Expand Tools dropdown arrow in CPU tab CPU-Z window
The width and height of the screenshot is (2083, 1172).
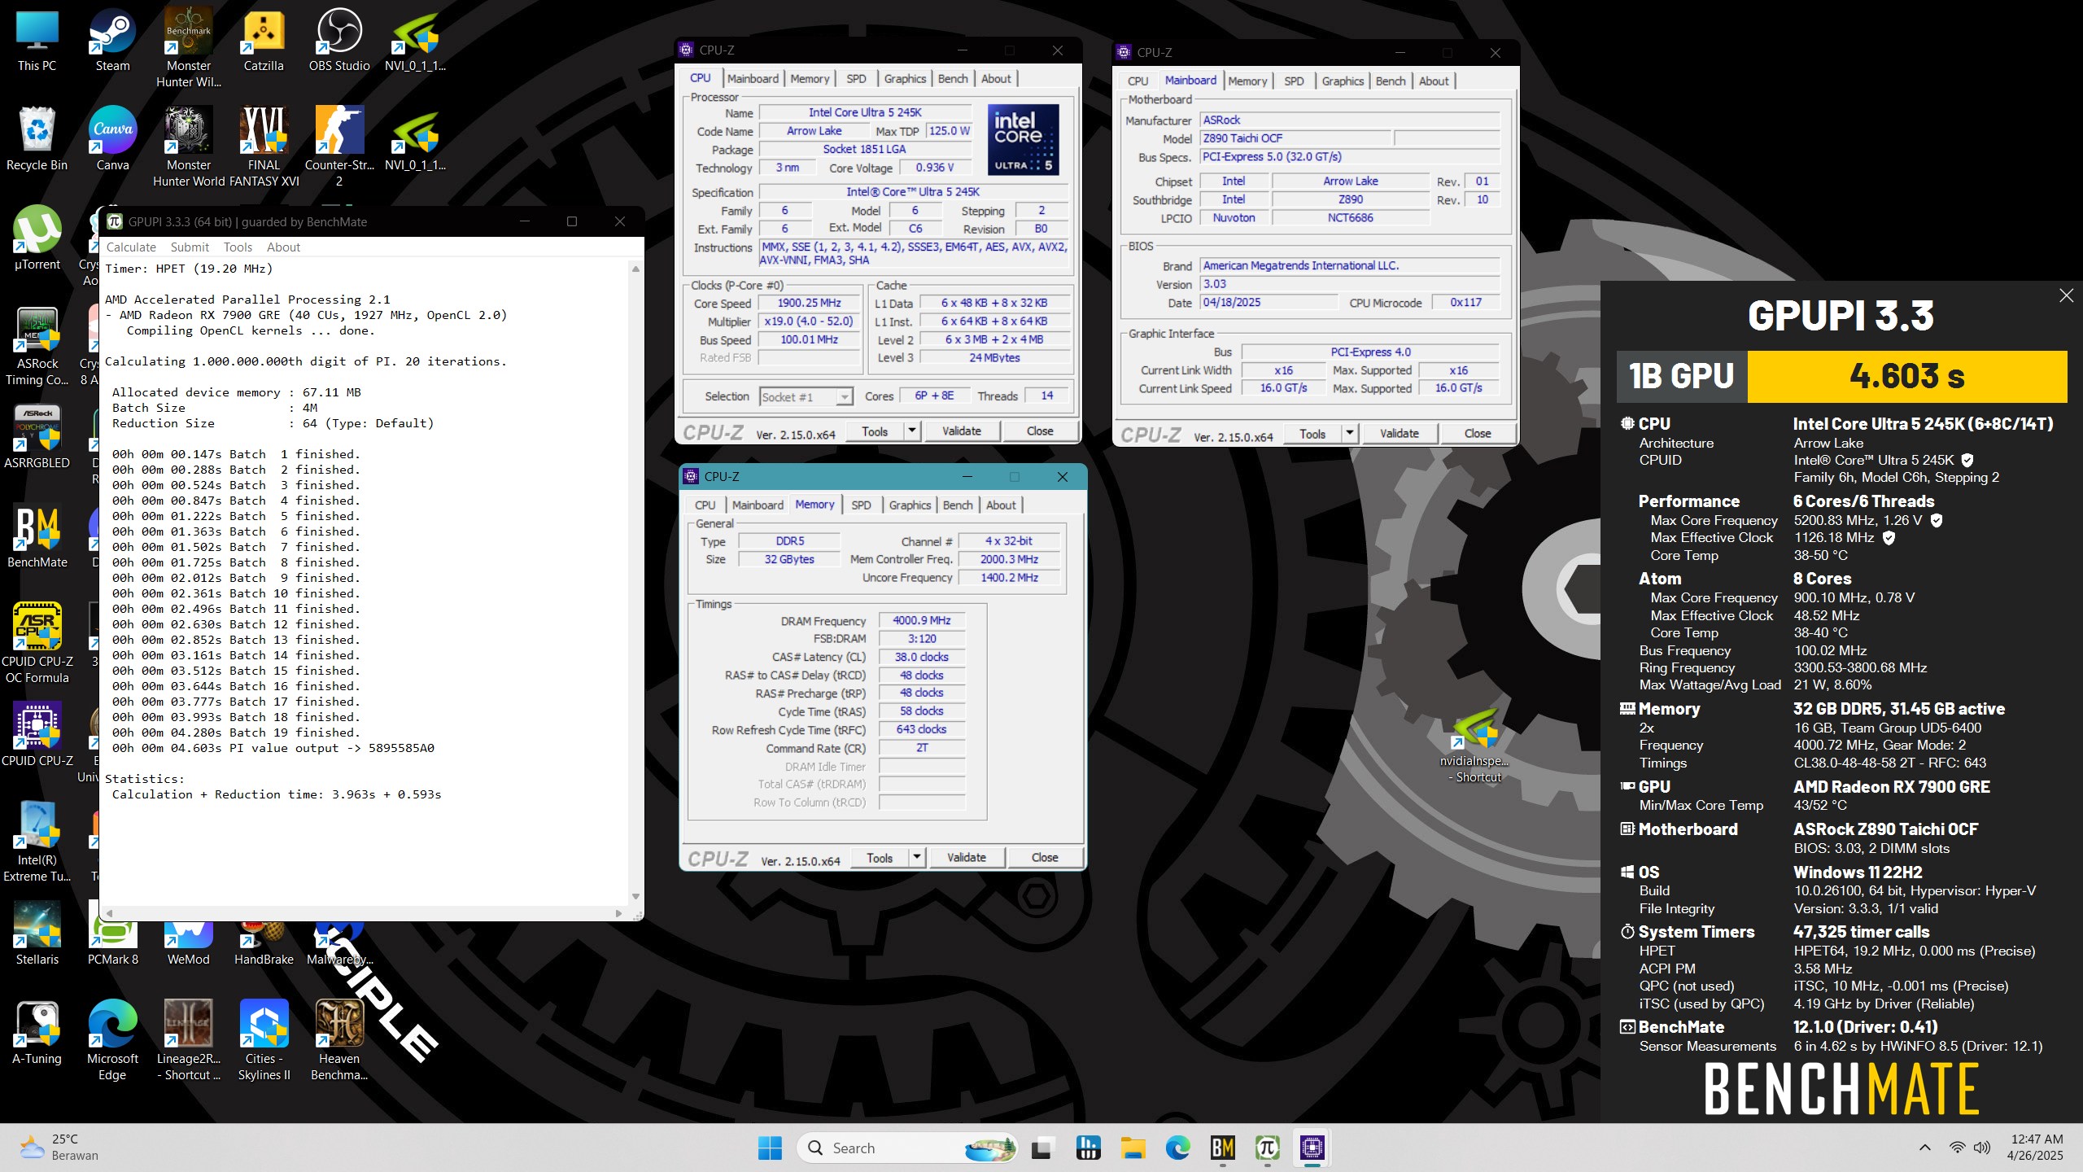912,431
